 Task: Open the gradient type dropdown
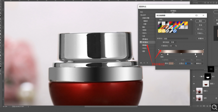(173, 42)
